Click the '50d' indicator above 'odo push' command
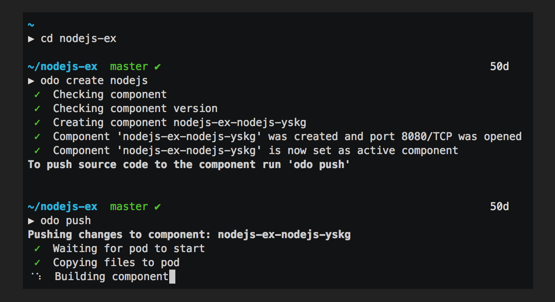Image resolution: width=555 pixels, height=302 pixels. [x=499, y=207]
